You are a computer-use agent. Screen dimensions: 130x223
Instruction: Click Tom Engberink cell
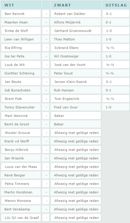[76, 99]
